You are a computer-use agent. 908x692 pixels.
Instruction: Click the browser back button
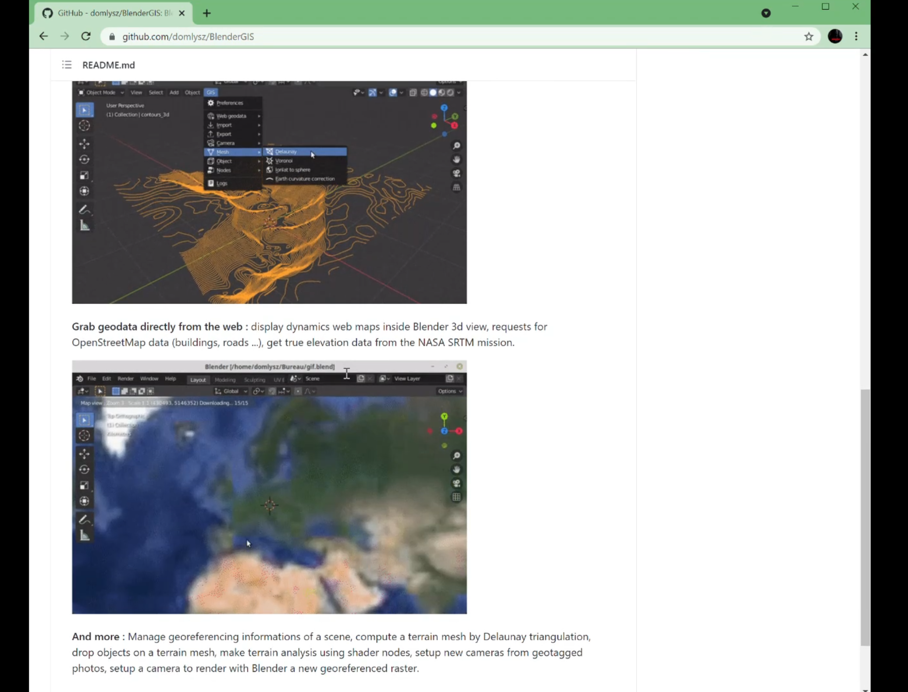(43, 36)
